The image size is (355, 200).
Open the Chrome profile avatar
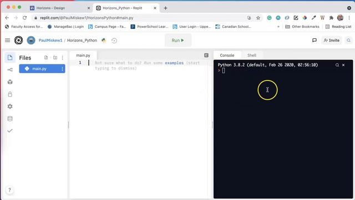tap(340, 18)
